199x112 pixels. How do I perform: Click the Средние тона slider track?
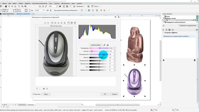coord(99,70)
